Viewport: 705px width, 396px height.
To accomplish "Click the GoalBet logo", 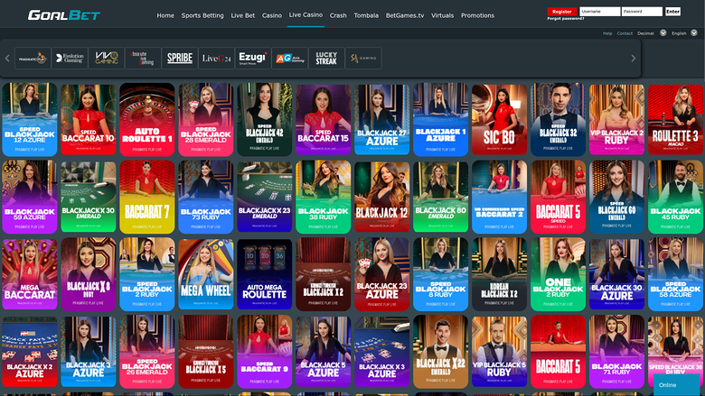I will [x=64, y=15].
